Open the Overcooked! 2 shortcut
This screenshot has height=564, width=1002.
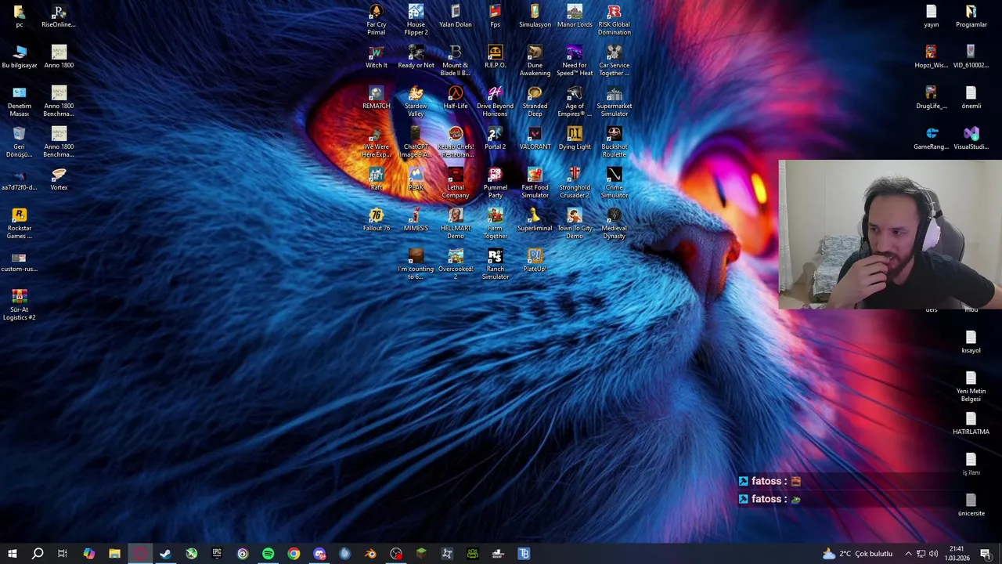click(456, 264)
